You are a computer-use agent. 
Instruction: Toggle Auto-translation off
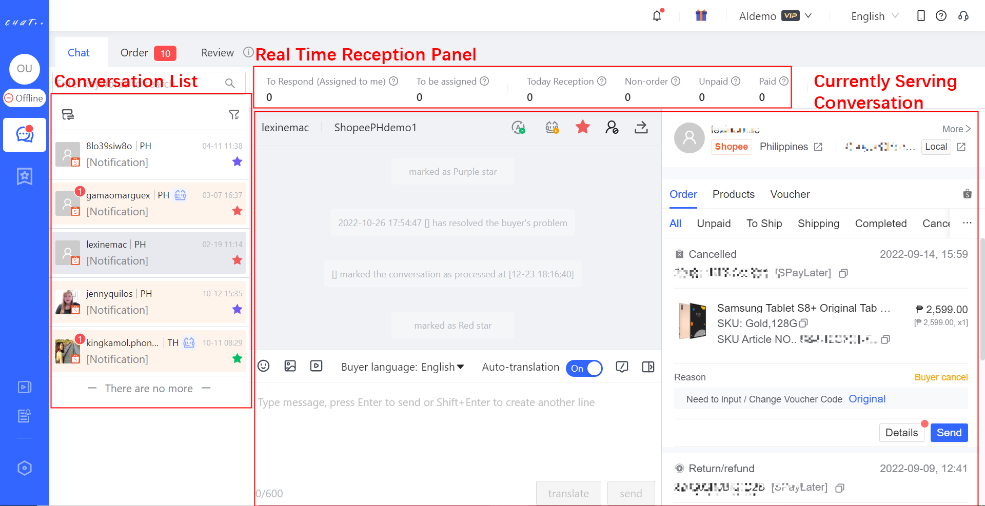click(x=584, y=368)
